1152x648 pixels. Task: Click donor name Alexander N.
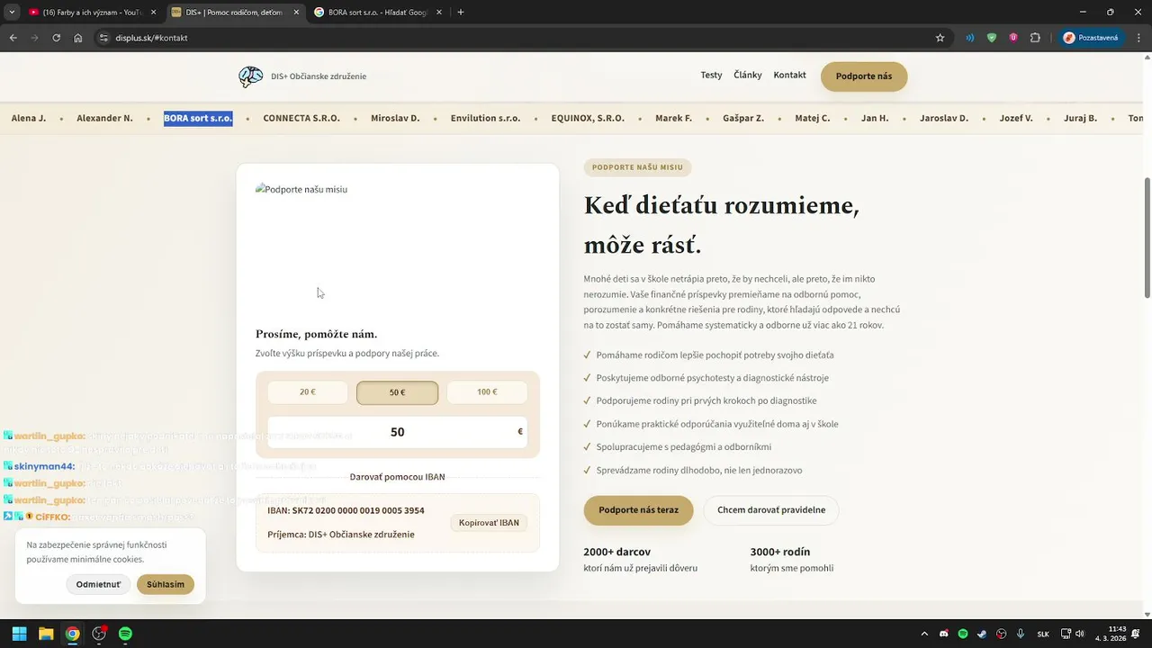104,118
